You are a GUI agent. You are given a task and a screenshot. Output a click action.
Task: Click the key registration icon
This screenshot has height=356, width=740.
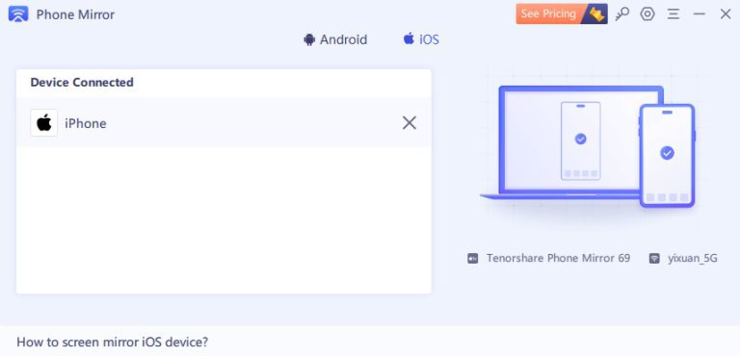click(622, 14)
